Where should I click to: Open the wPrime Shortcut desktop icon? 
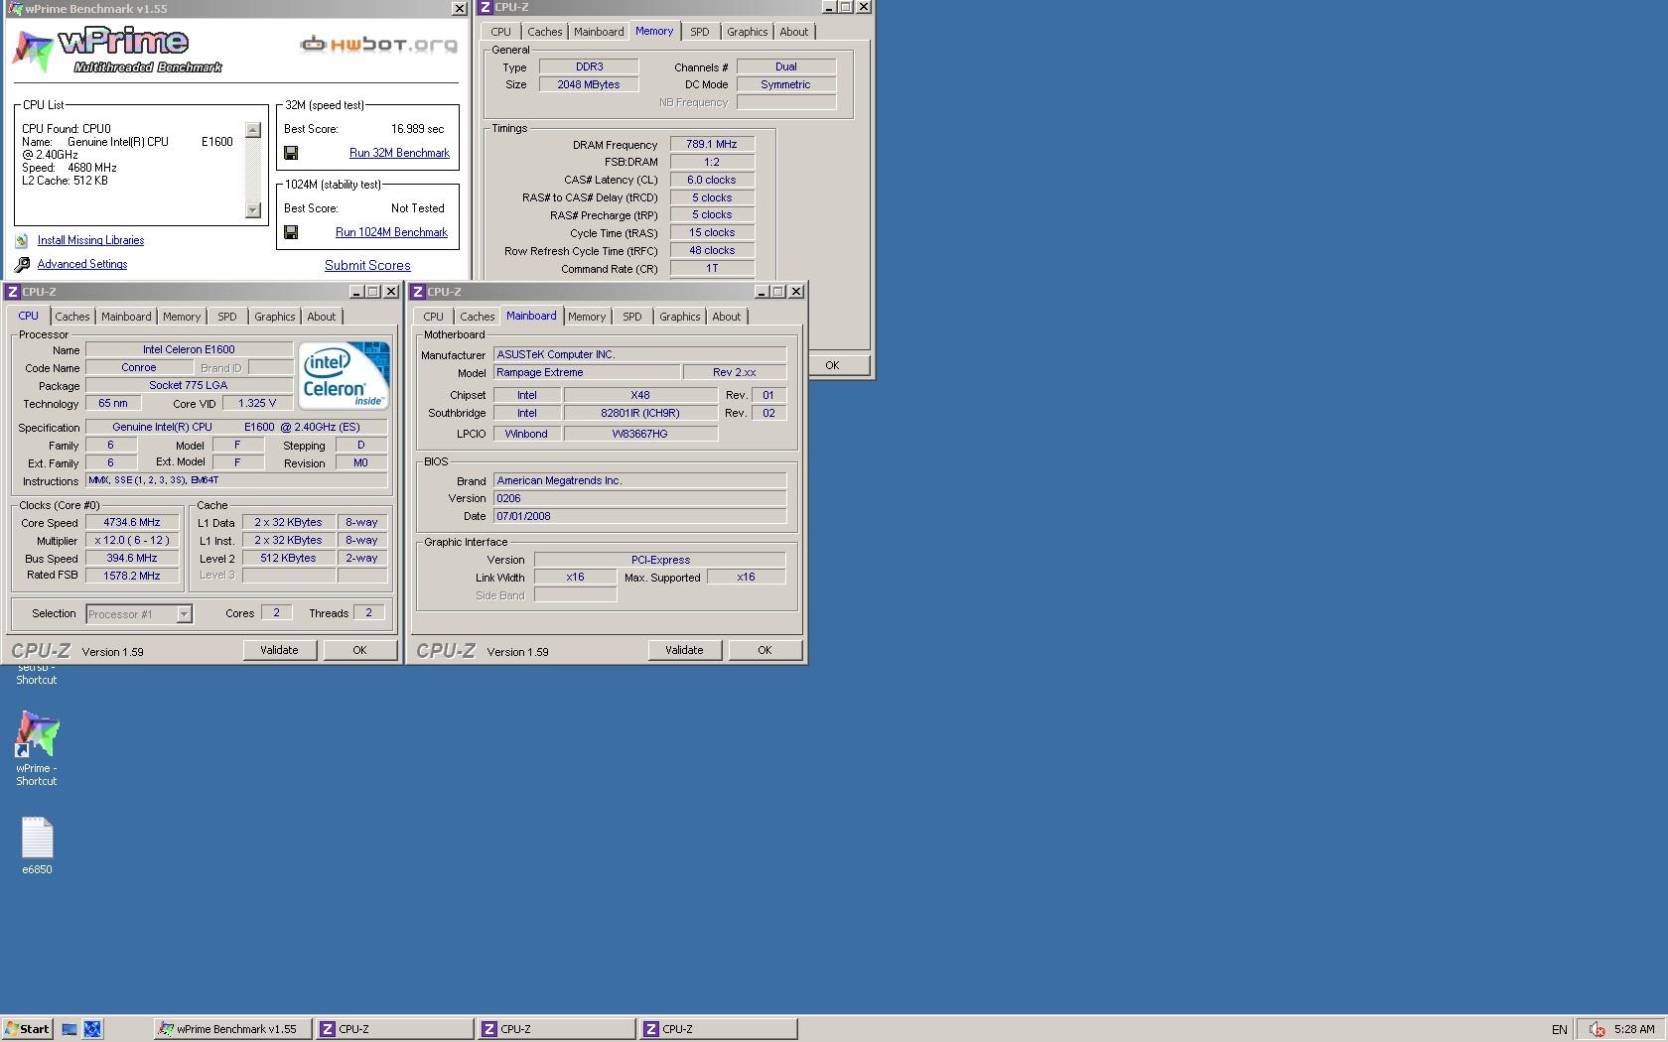tap(37, 748)
